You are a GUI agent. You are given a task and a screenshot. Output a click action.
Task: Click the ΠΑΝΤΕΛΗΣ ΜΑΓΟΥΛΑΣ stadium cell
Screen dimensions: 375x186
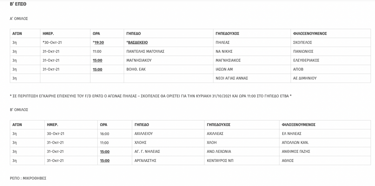[x=168, y=51]
